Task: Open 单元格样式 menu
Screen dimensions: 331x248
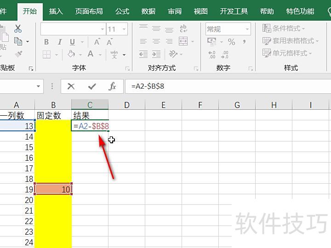Action: [x=287, y=53]
